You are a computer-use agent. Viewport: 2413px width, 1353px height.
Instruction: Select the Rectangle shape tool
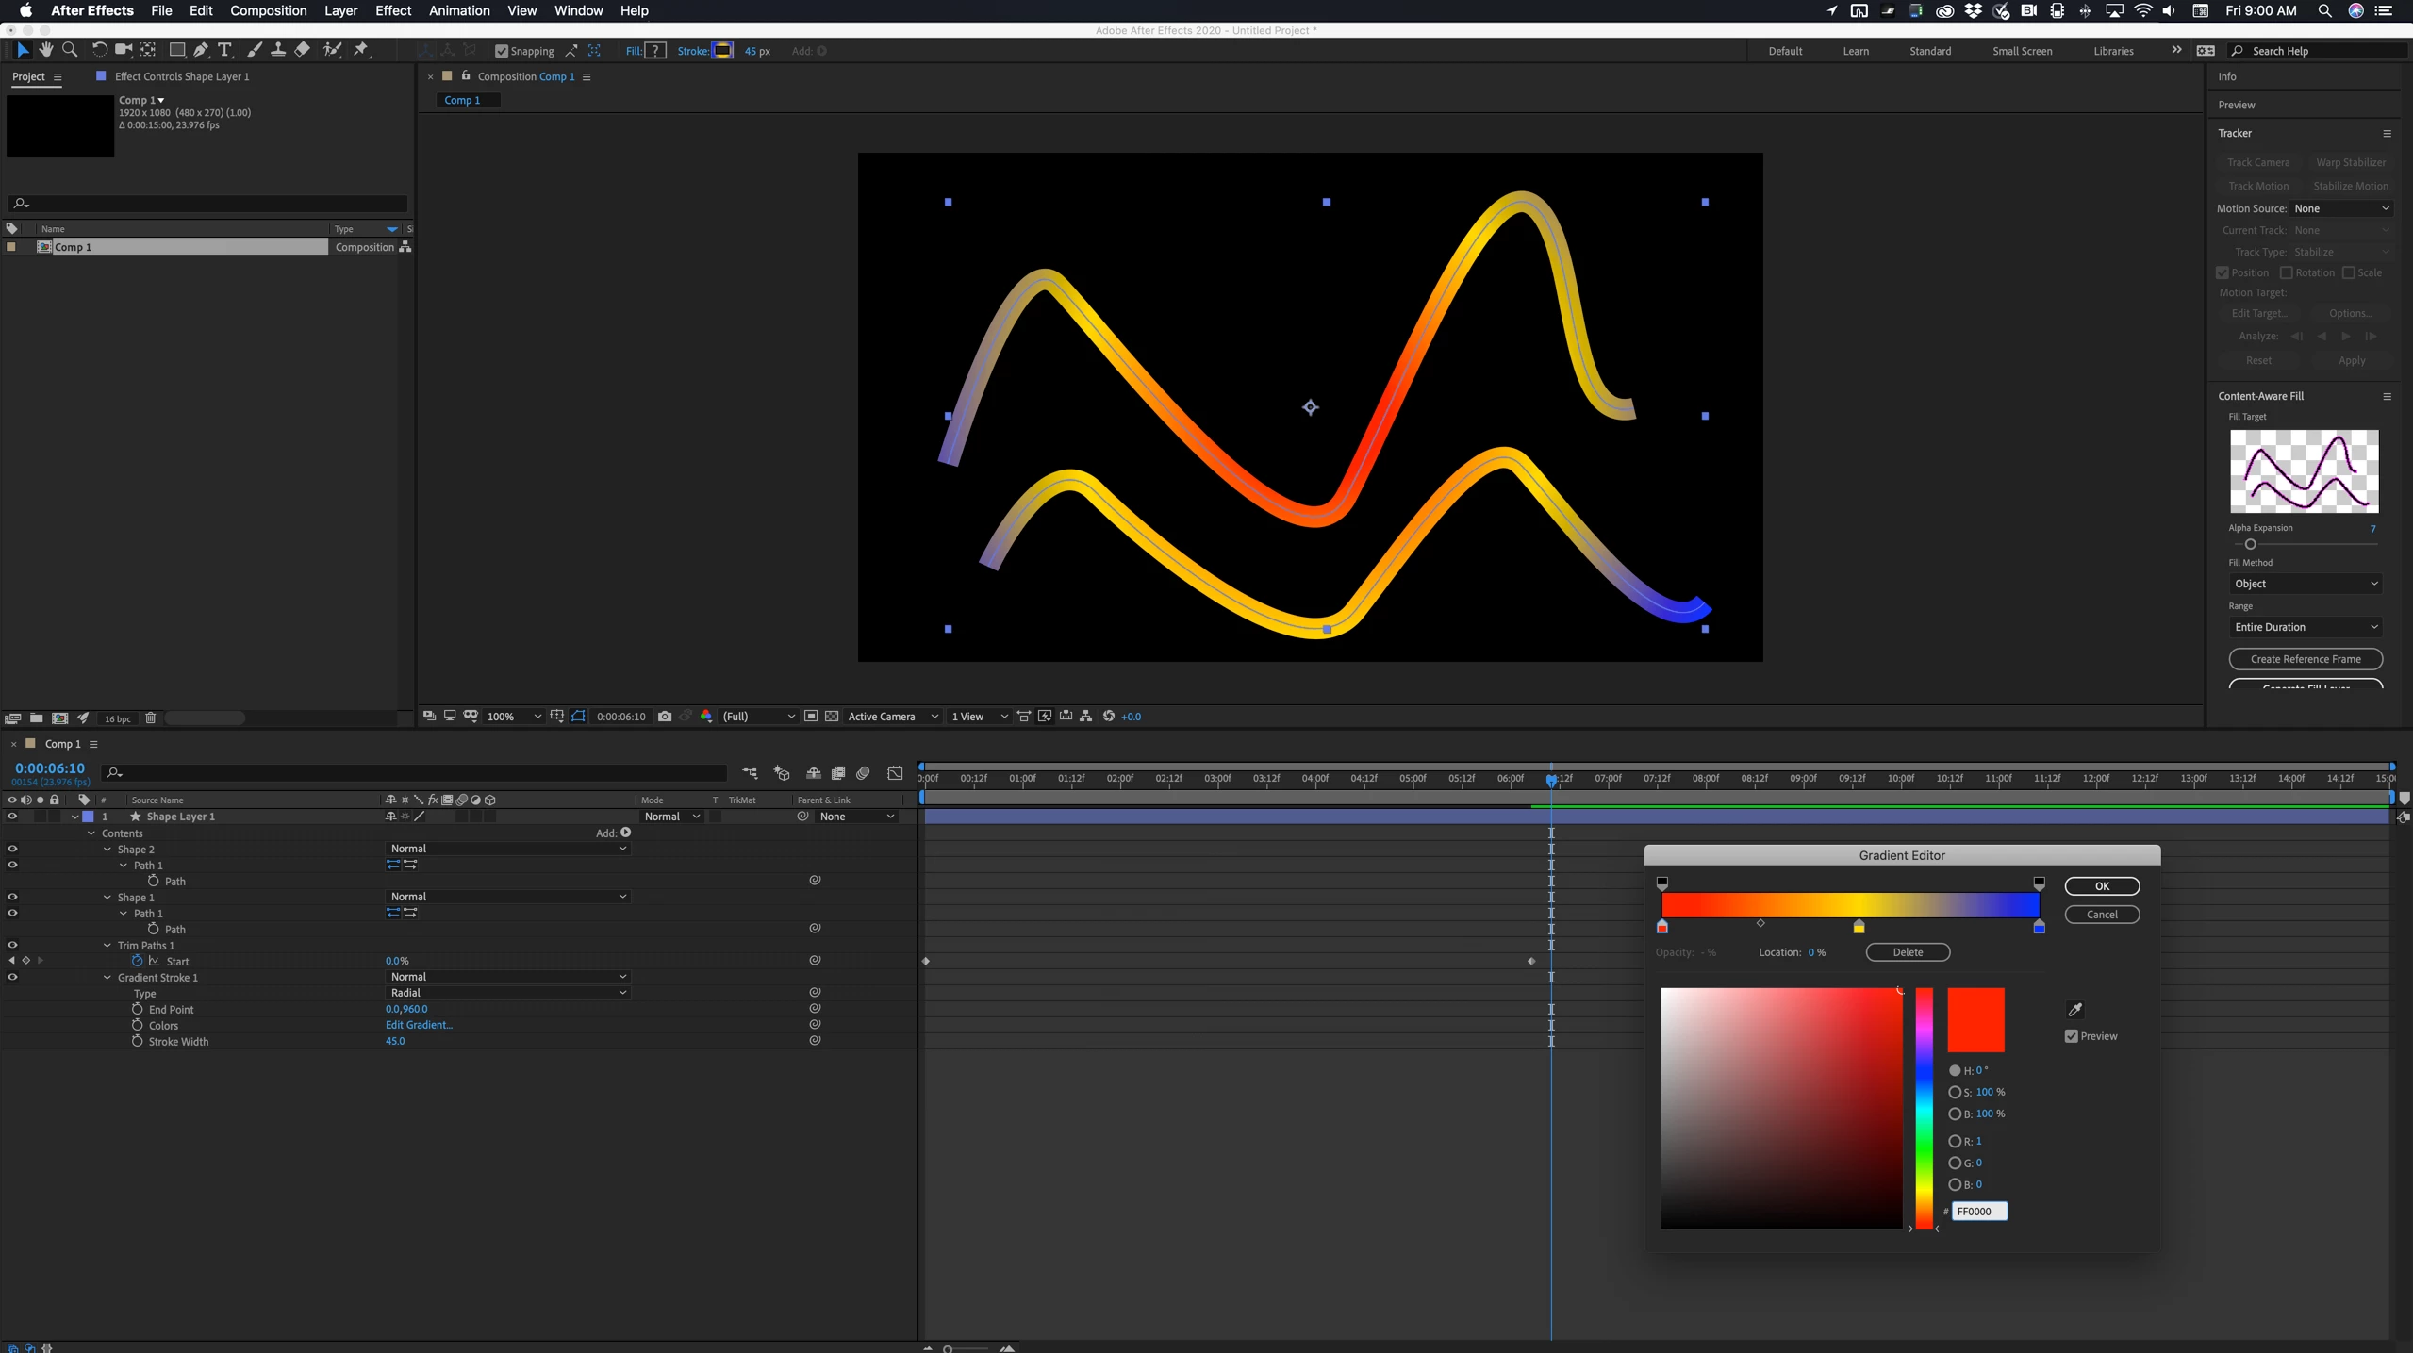175,50
